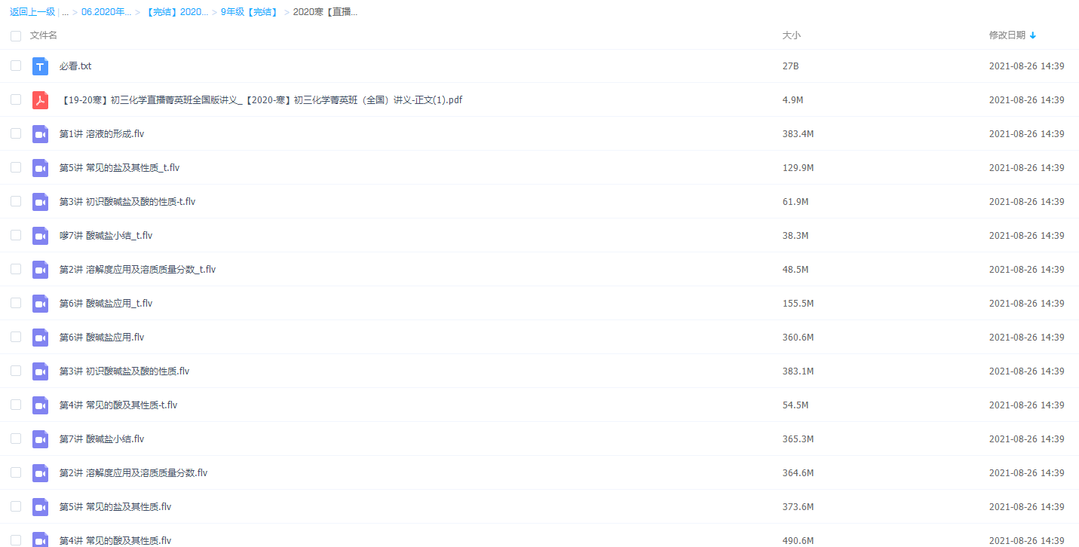1079x547 pixels.
Task: Click video icon of 第7讲 酸碱盐小结.flv
Action: [x=40, y=439]
